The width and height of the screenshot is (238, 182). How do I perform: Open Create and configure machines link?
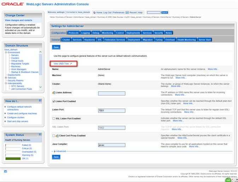[22, 113]
